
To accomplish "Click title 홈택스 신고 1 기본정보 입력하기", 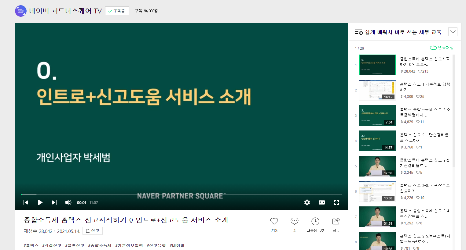I will (x=425, y=87).
